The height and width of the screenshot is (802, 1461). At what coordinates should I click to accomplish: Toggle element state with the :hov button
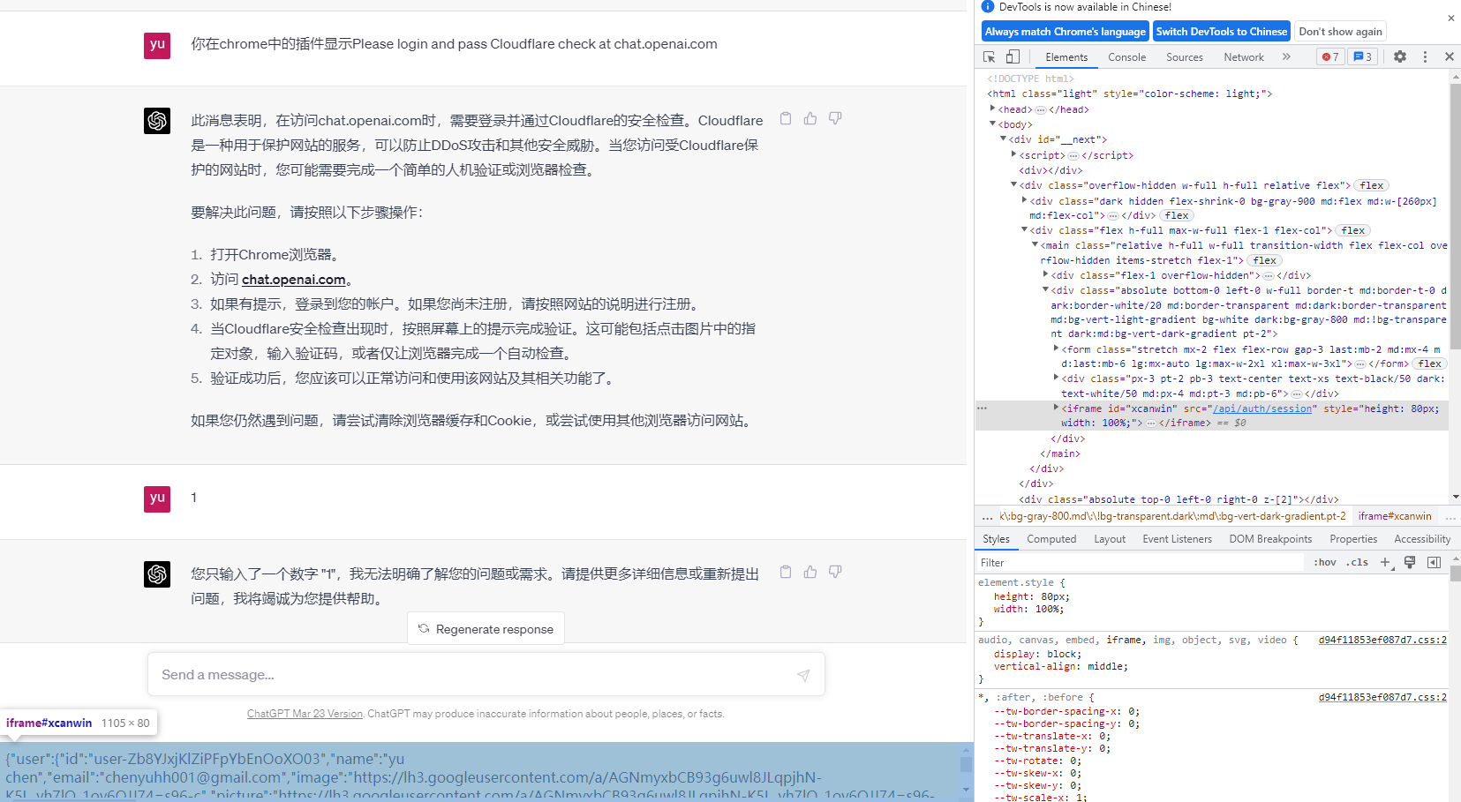click(x=1323, y=562)
